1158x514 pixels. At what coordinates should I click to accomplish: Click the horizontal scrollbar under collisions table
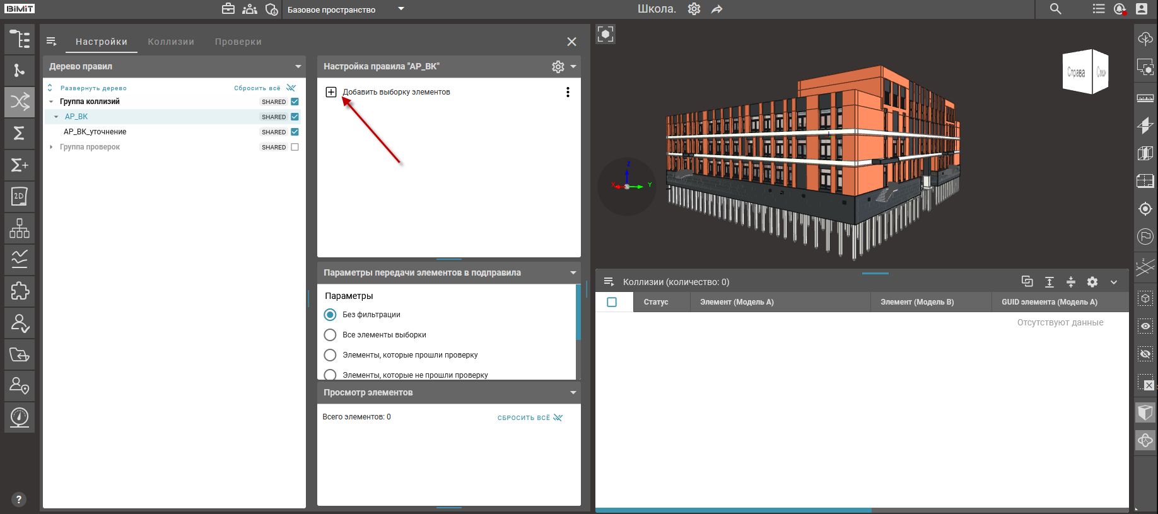pyautogui.click(x=733, y=510)
